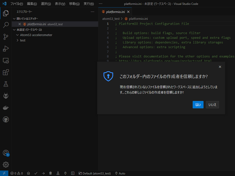Open the Explorer view in activity bar
Image resolution: width=235 pixels, height=176 pixels.
(6, 13)
